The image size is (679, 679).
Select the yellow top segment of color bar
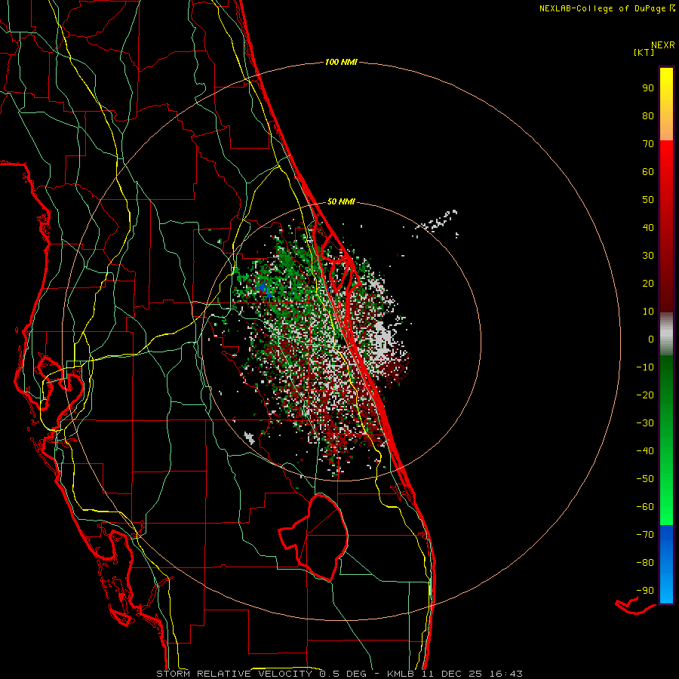click(666, 104)
